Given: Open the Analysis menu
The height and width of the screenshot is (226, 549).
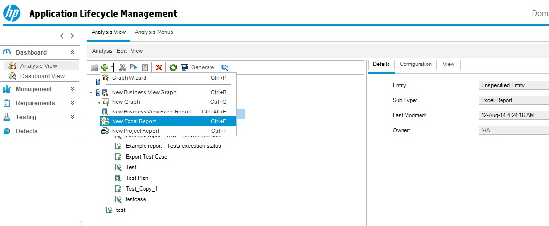Looking at the screenshot, I should pos(102,51).
